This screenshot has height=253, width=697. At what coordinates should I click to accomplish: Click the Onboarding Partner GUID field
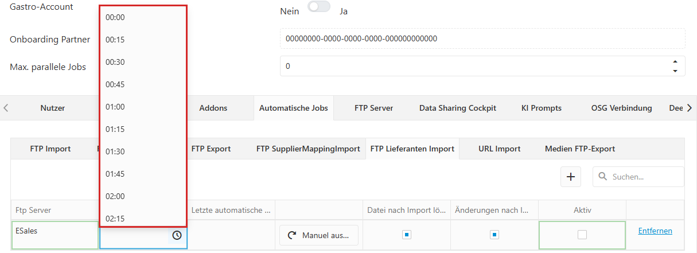point(482,38)
